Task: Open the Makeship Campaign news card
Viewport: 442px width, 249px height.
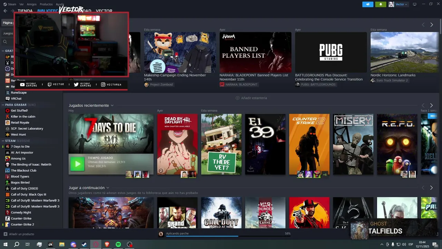Action: tap(180, 52)
